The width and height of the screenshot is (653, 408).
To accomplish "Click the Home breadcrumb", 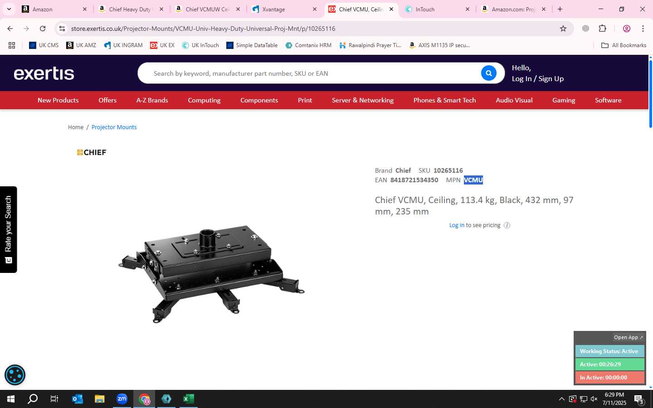I will tap(76, 127).
